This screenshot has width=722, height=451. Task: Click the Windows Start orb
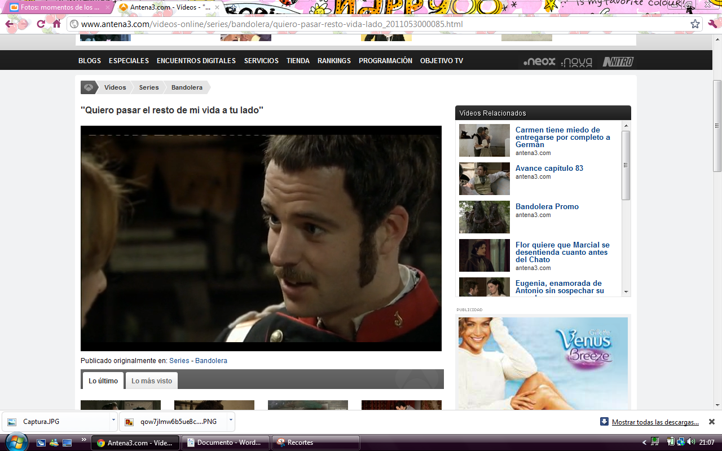(x=16, y=442)
